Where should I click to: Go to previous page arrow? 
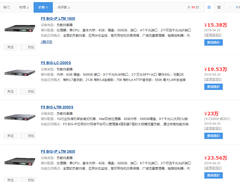[230, 7]
